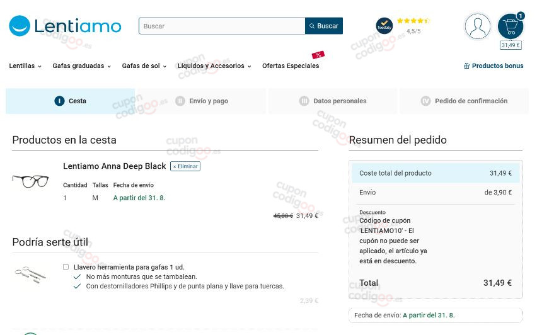Click the 'Fecha de envío: A partir del 31. 8.' box

(x=436, y=315)
